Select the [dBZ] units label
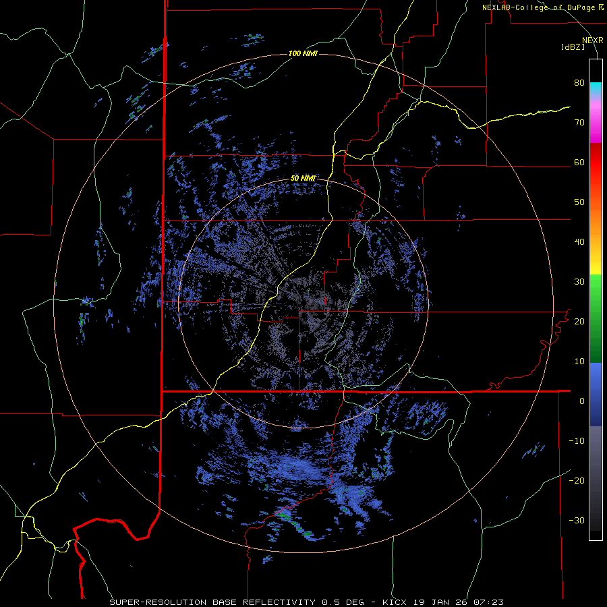607x607 pixels. 573,47
